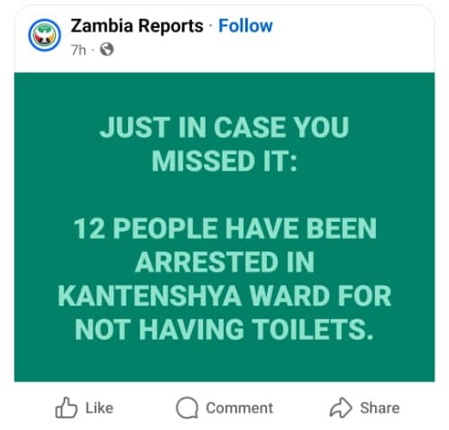Open the Zambia Reports profile picture
The image size is (449, 430).
(x=44, y=35)
